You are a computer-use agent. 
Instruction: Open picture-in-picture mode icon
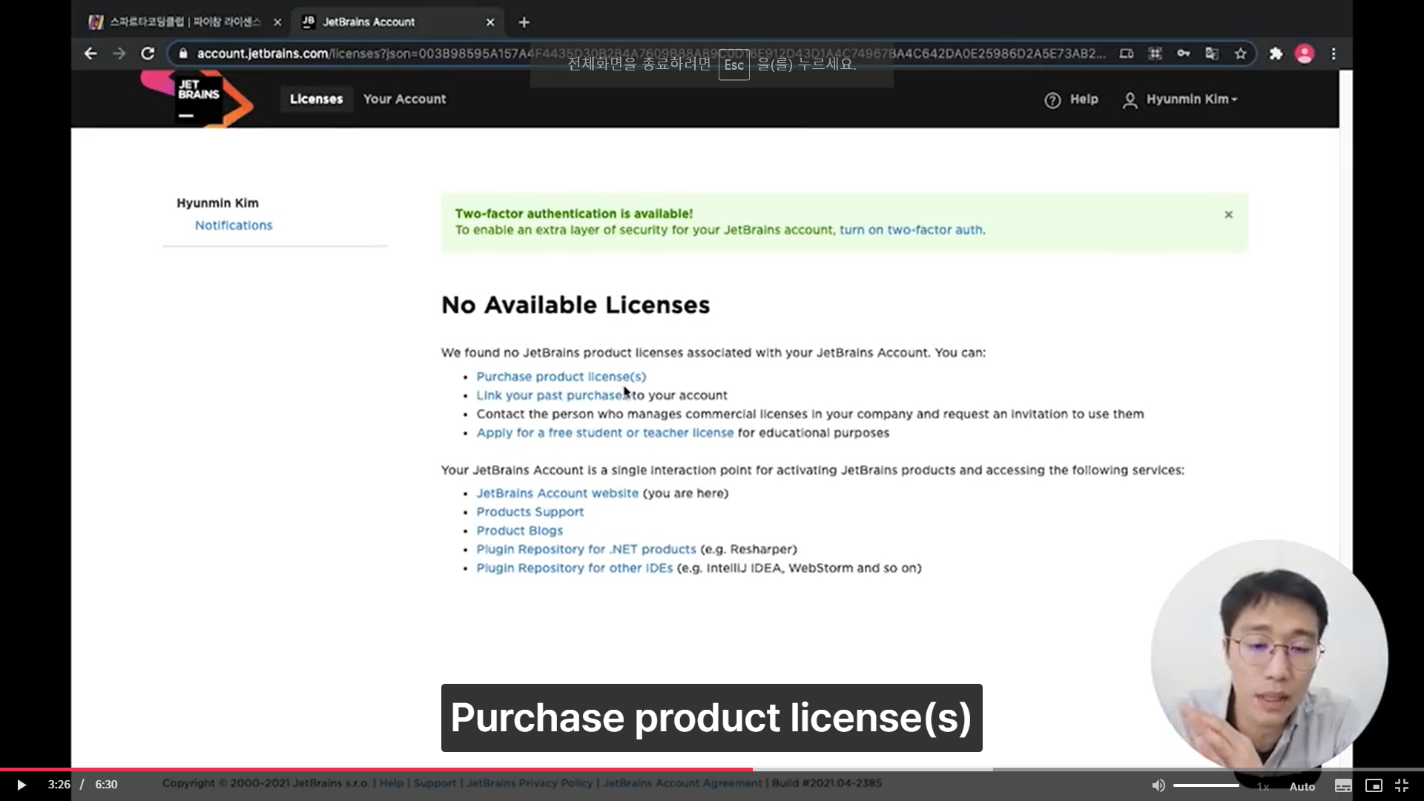click(1374, 785)
